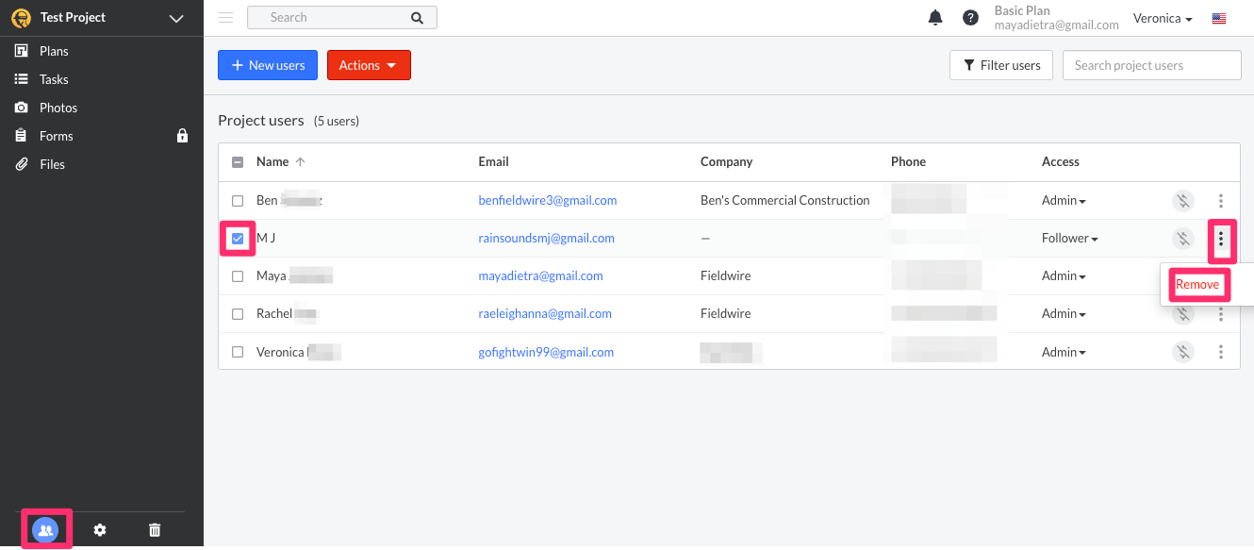
Task: Check the checkbox on Ben's row
Action: pyautogui.click(x=237, y=200)
